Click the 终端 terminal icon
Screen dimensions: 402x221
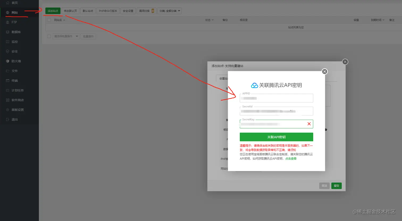(x=7, y=81)
